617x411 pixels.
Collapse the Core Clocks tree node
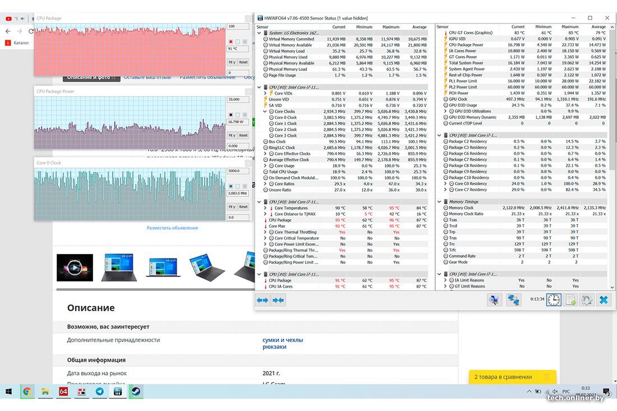[265, 112]
